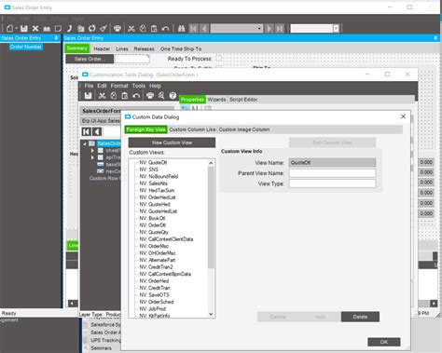
Task: Click scroll-up arrow of Custom Views list
Action: pos(211,163)
